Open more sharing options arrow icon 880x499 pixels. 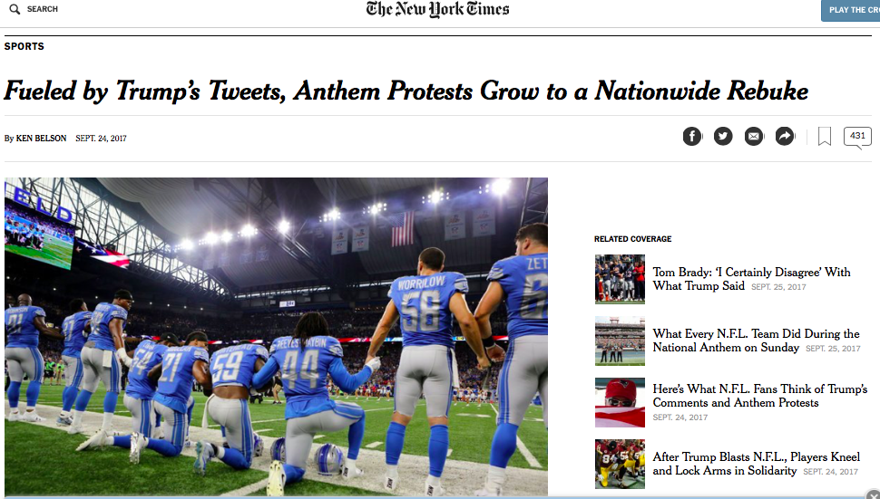tap(785, 136)
